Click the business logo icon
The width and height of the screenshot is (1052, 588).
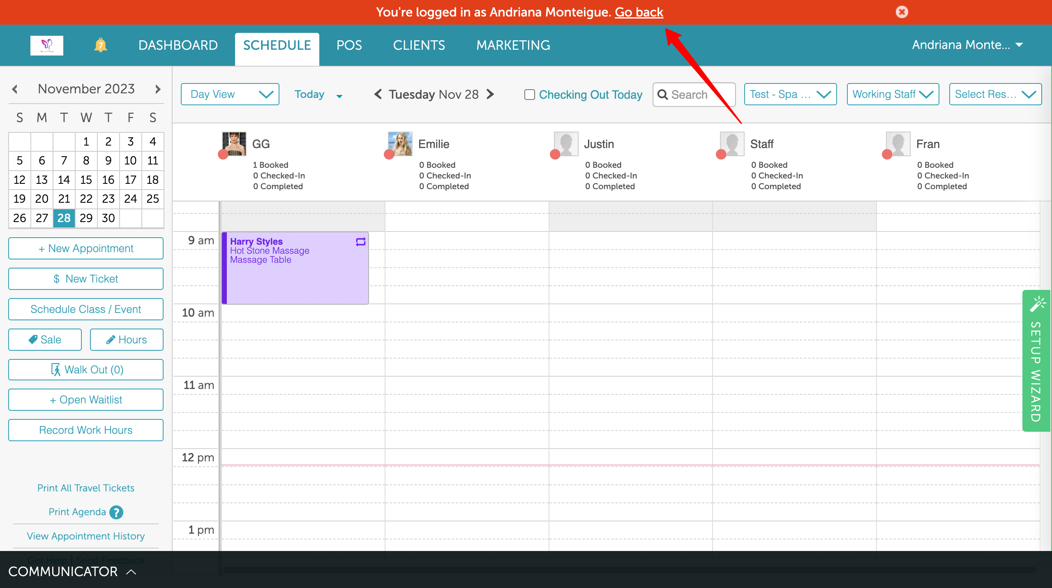click(x=47, y=45)
